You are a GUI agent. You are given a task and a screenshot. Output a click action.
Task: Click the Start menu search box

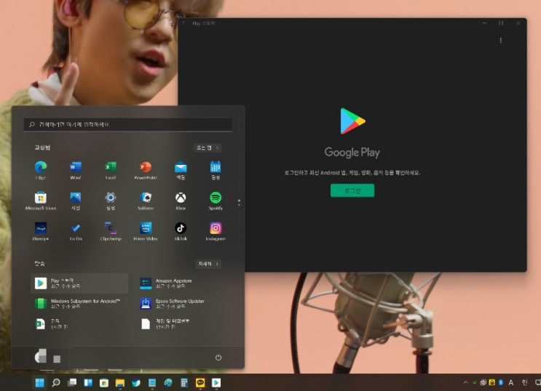[128, 124]
